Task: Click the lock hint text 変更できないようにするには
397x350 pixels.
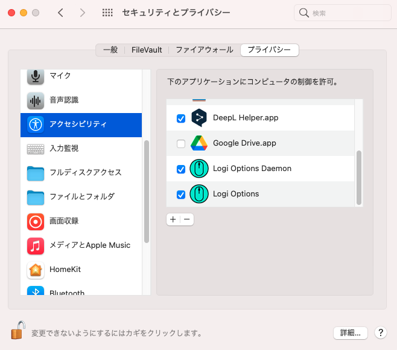Action: 116,333
